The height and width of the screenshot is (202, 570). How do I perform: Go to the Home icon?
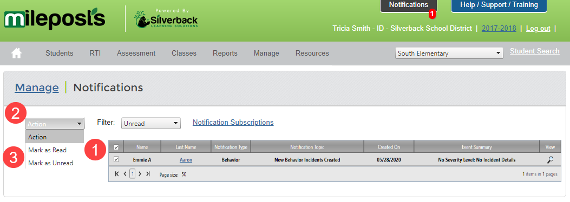click(16, 53)
